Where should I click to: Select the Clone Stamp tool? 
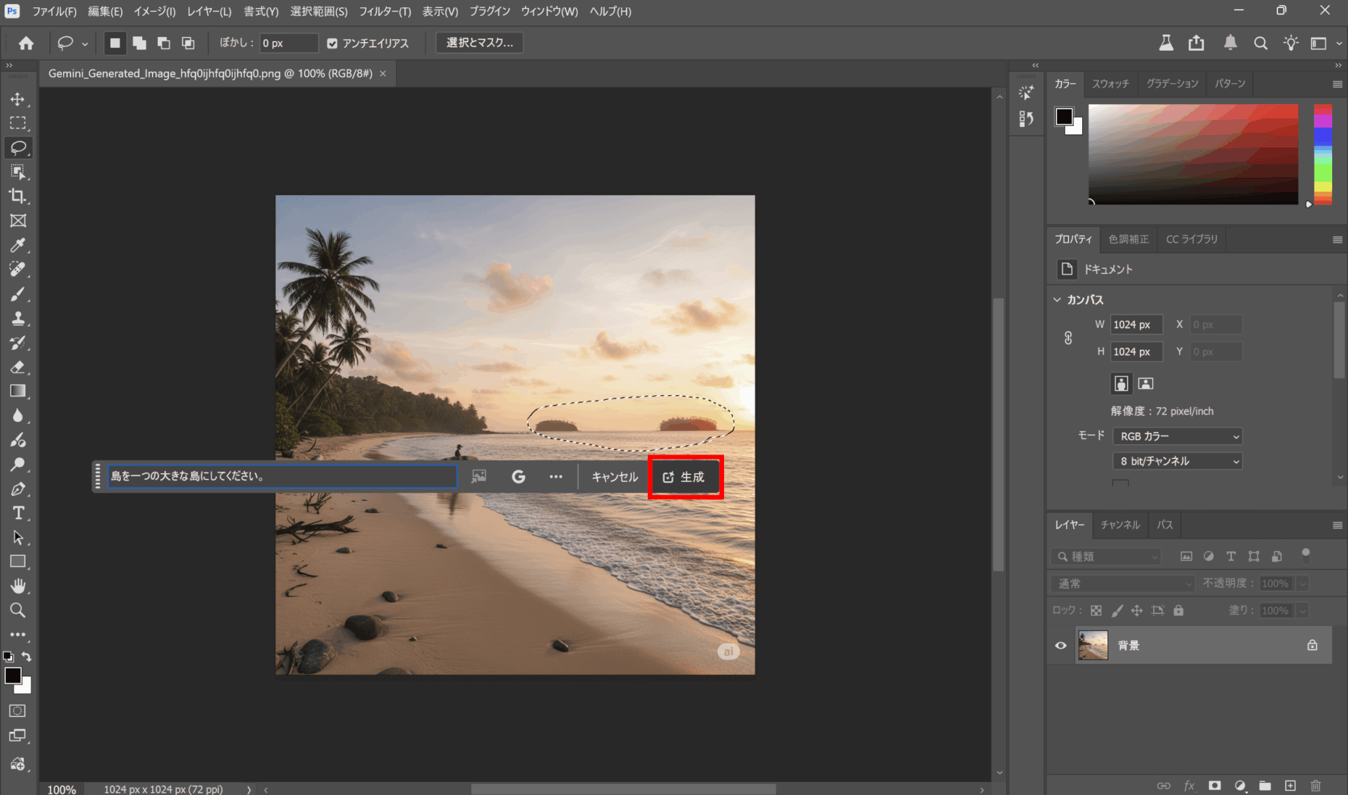click(x=18, y=319)
